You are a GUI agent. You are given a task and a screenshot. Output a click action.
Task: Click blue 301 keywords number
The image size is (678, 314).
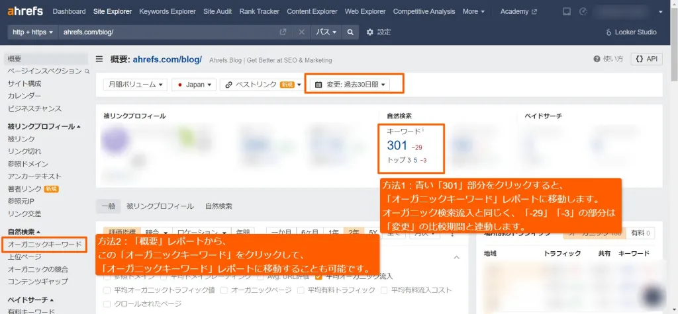[397, 145]
